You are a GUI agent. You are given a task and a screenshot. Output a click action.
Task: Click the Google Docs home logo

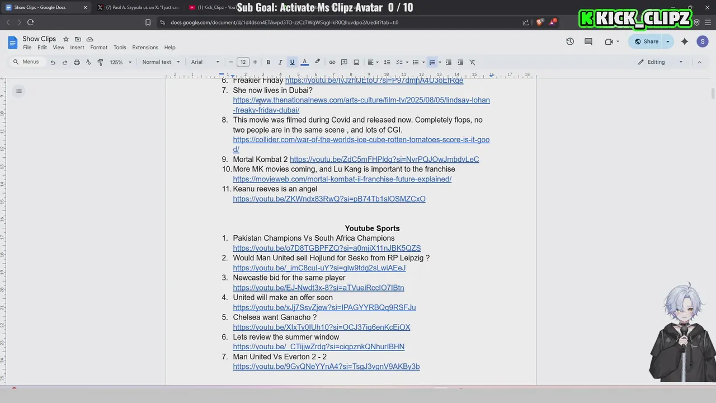12,43
